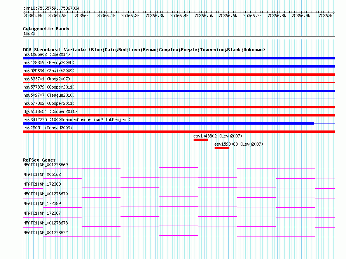Click the nsv1065902 (Coe2014) variant label

[x=47, y=54]
